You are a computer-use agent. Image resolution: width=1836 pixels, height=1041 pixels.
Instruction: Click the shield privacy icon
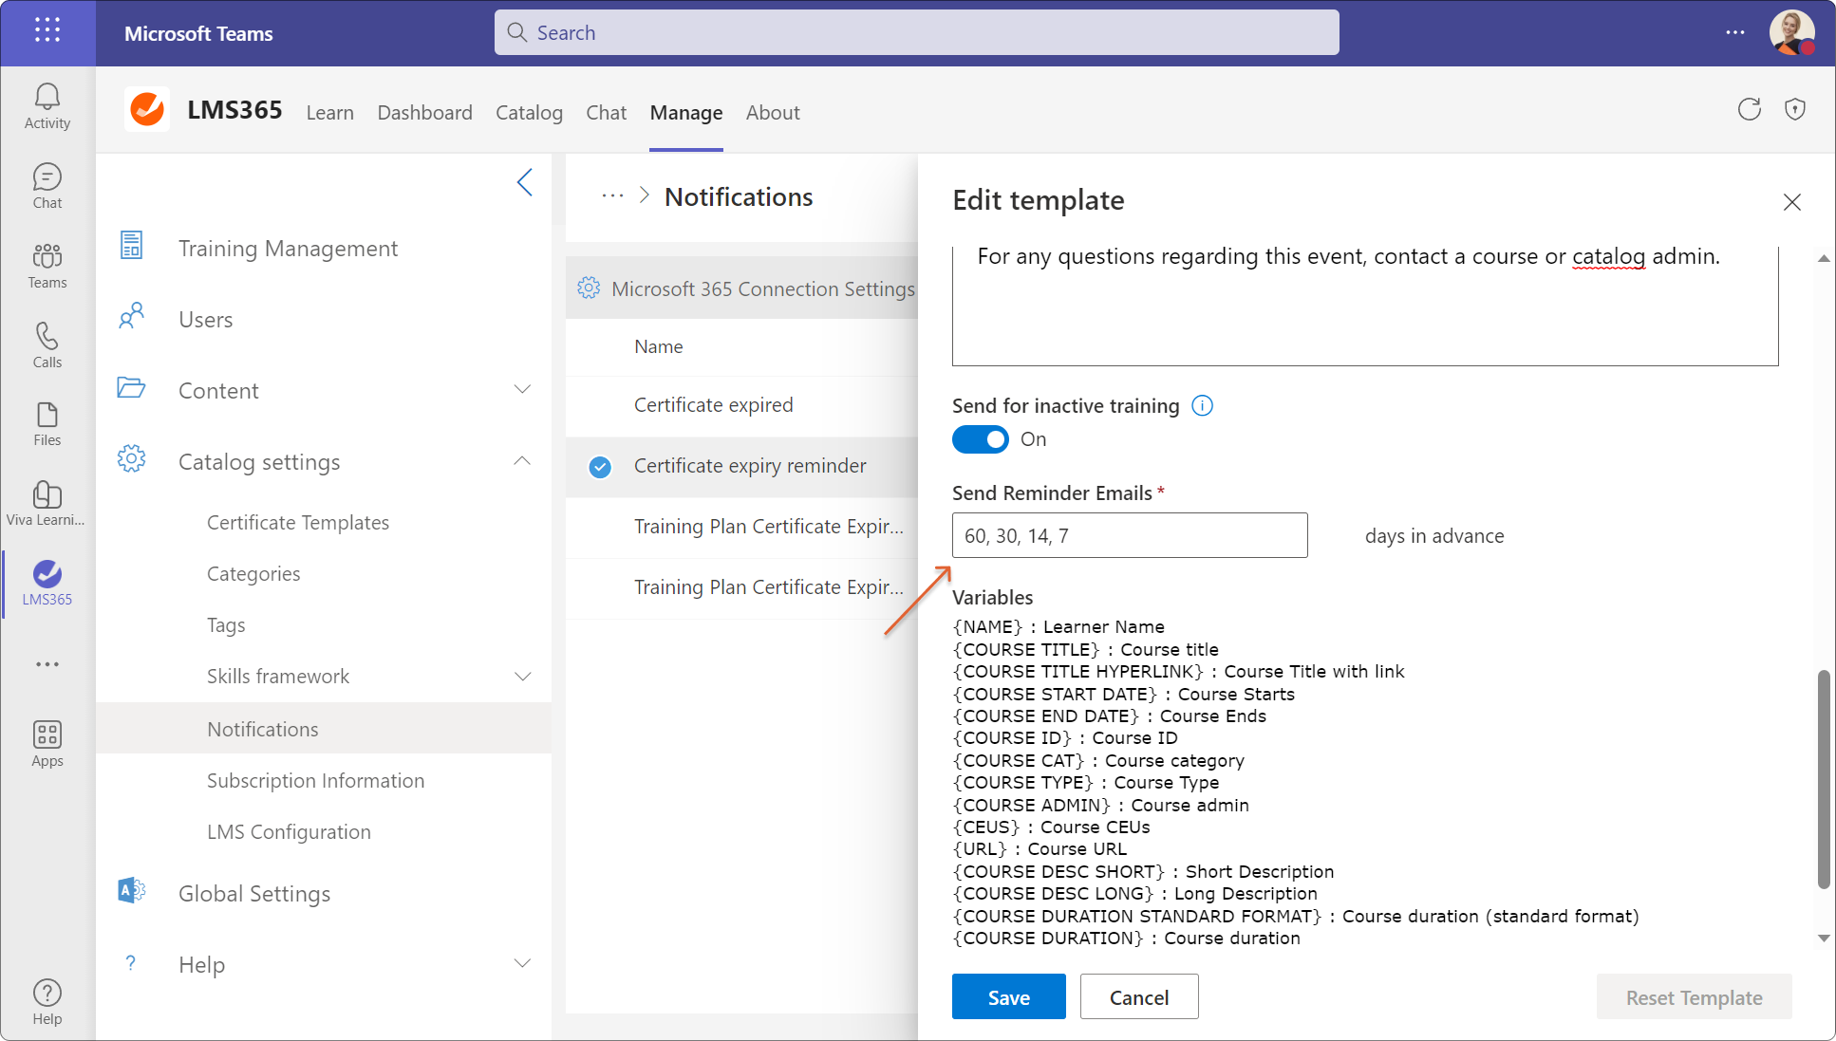coord(1794,109)
